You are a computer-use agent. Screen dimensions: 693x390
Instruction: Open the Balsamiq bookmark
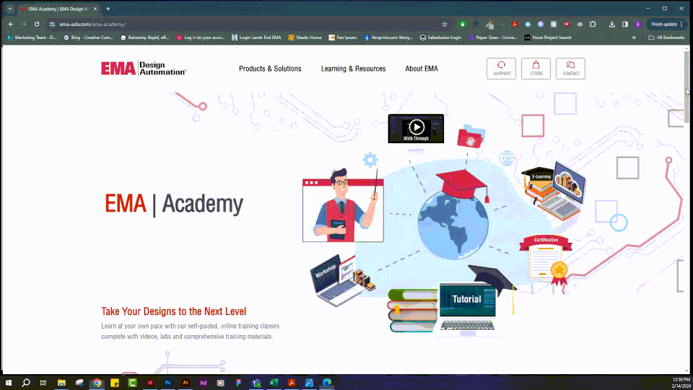145,38
